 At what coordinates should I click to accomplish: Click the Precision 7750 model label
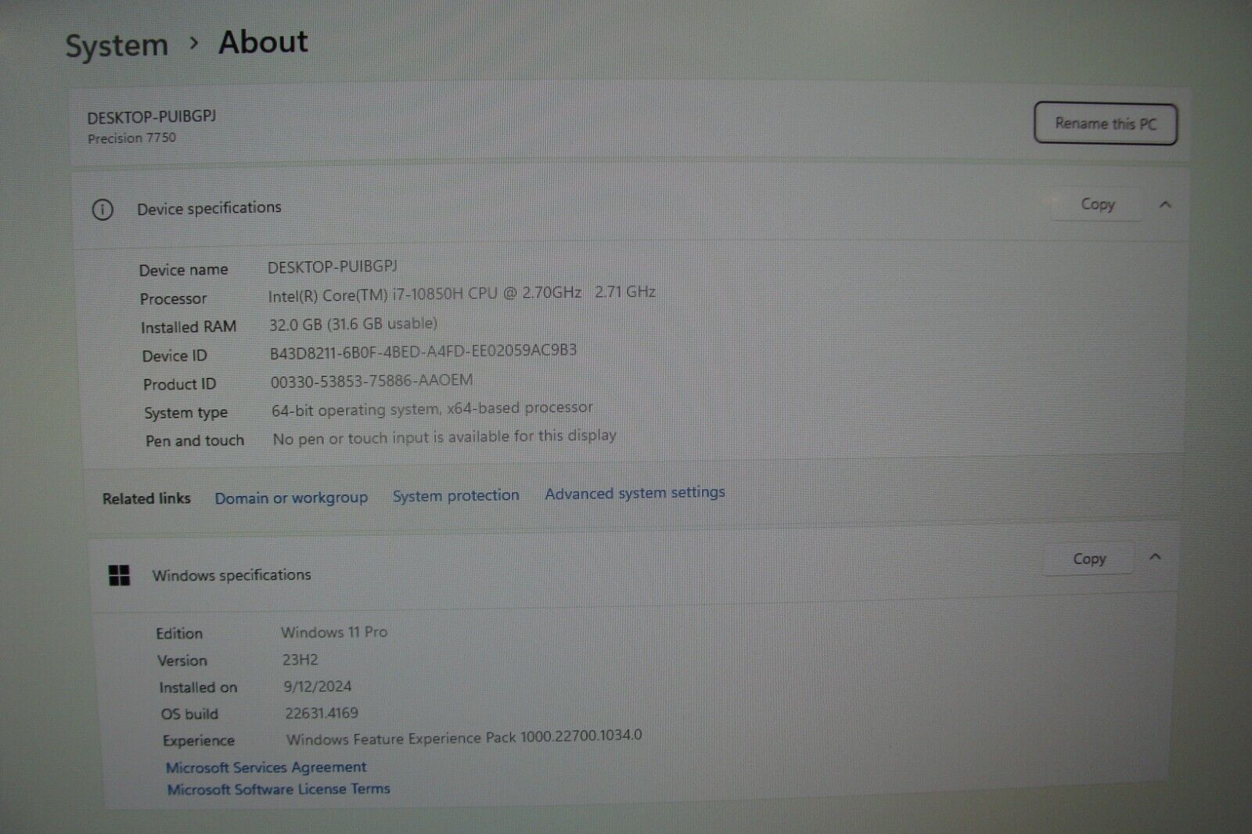click(131, 138)
